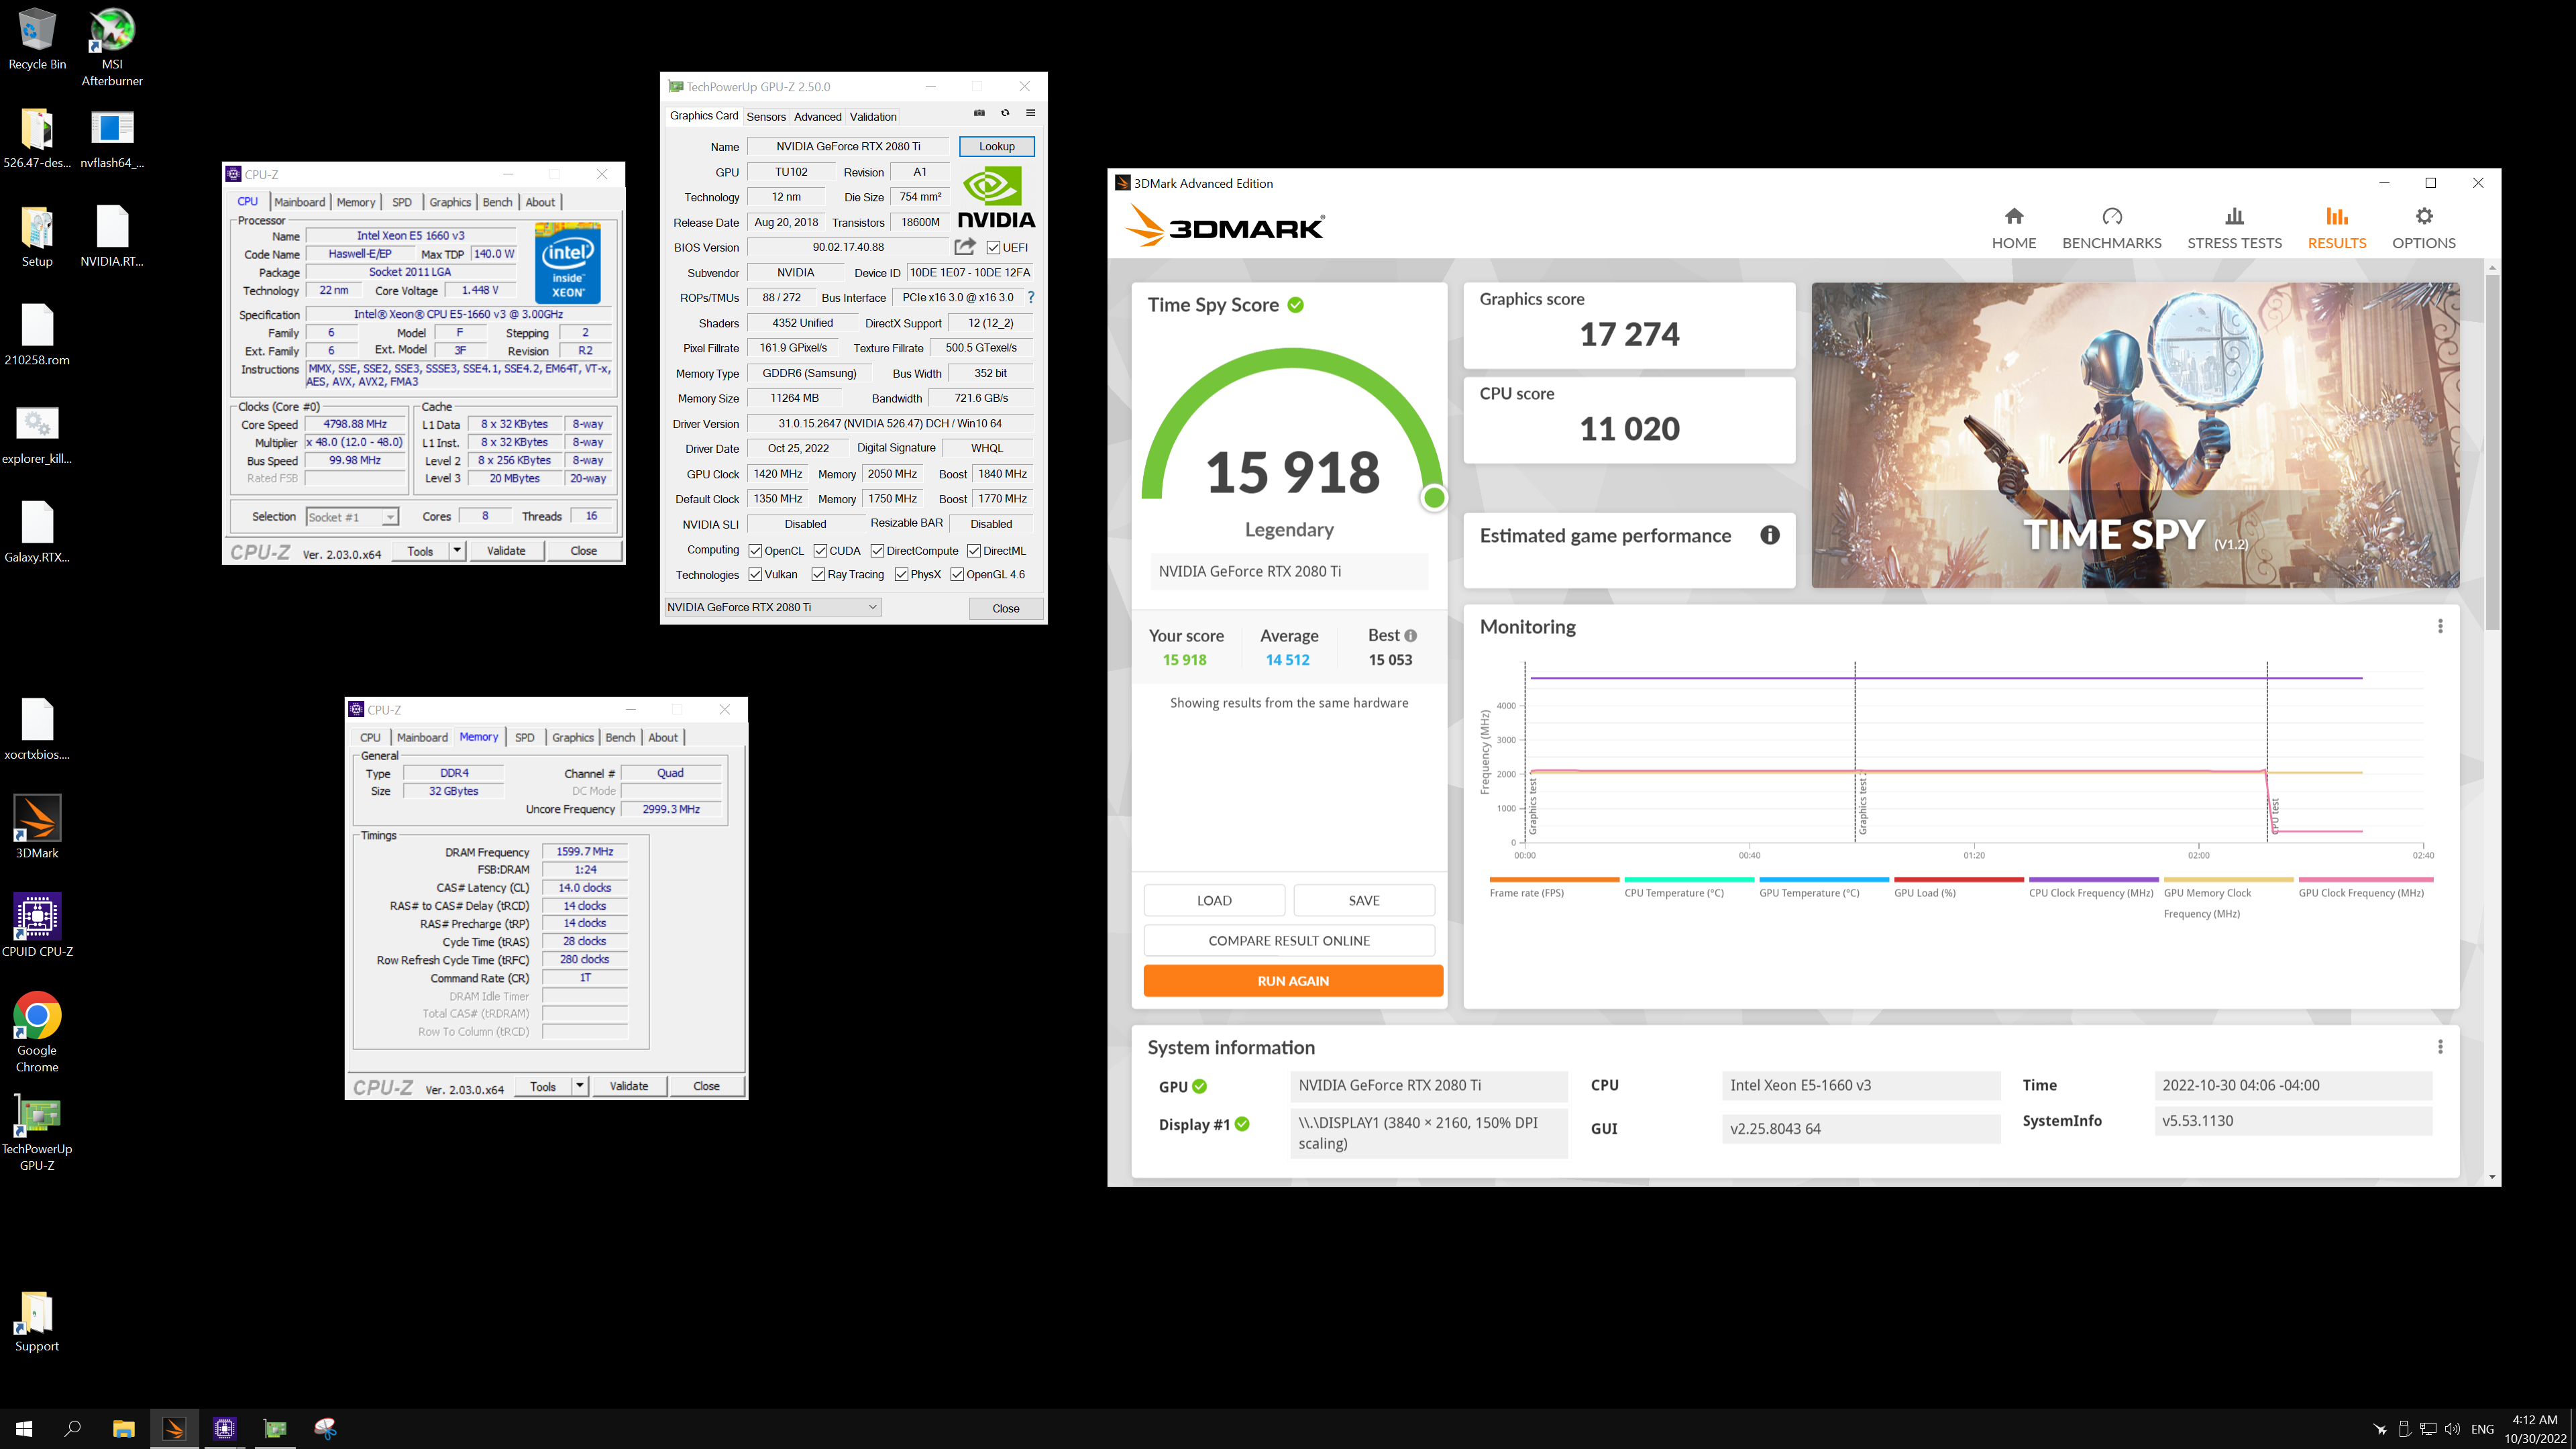This screenshot has width=2576, height=1449.
Task: Open File Explorer from taskbar
Action: (123, 1428)
